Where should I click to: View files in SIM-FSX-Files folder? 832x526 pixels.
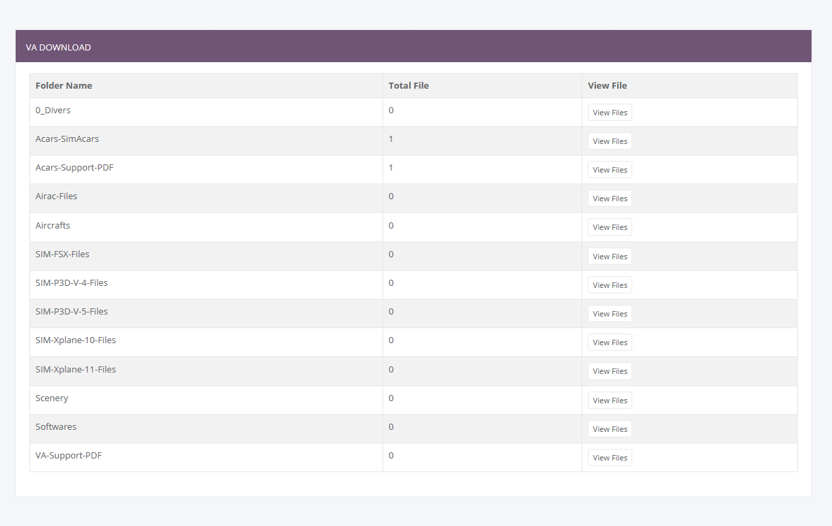(x=610, y=257)
